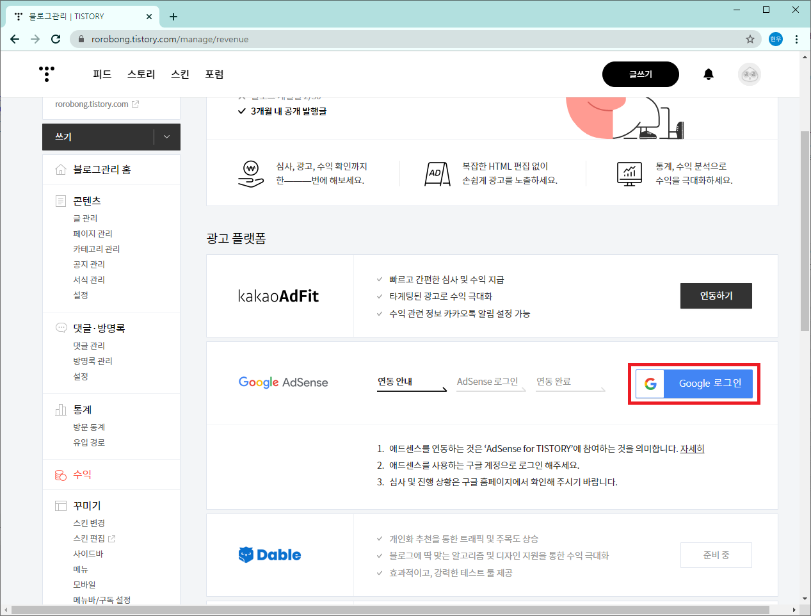The image size is (811, 616).
Task: Open a new browser tab
Action: click(x=173, y=17)
